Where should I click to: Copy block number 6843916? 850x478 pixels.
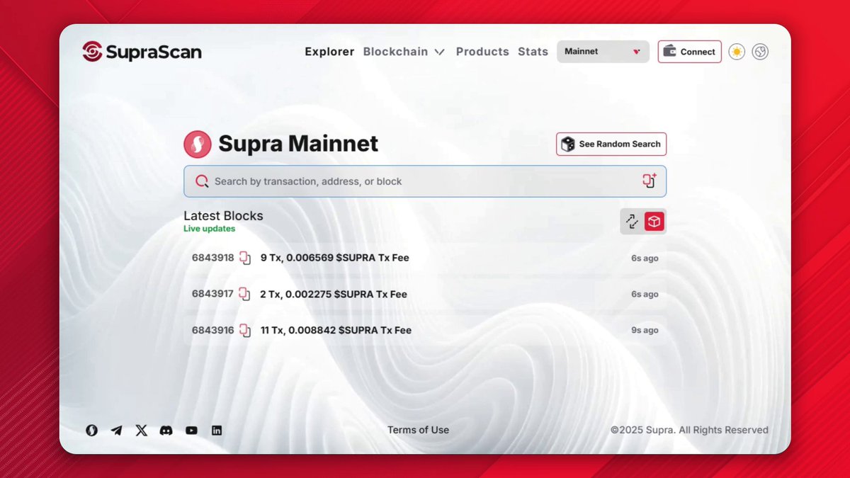[x=245, y=330]
